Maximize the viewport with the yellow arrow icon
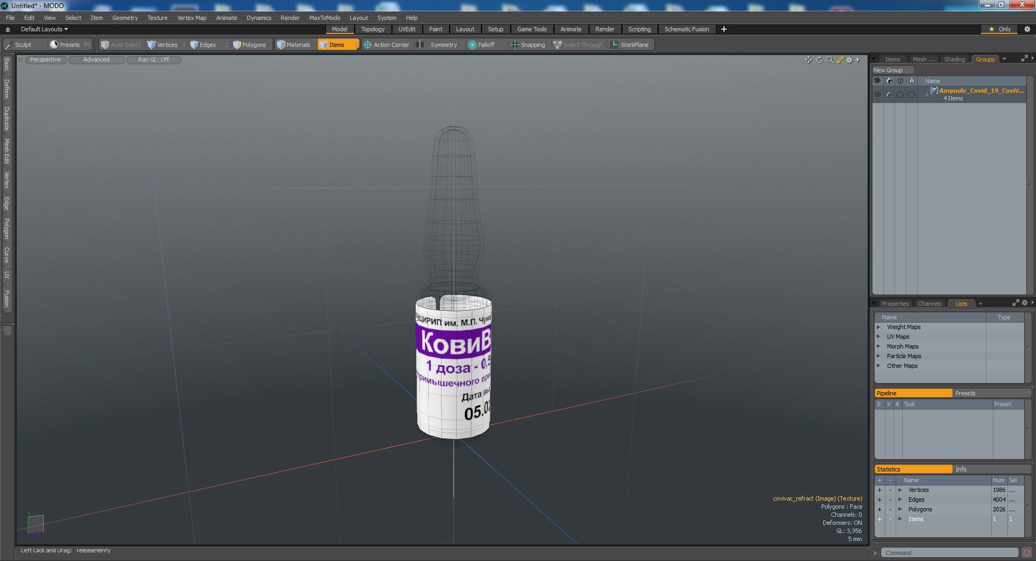 pyautogui.click(x=840, y=60)
